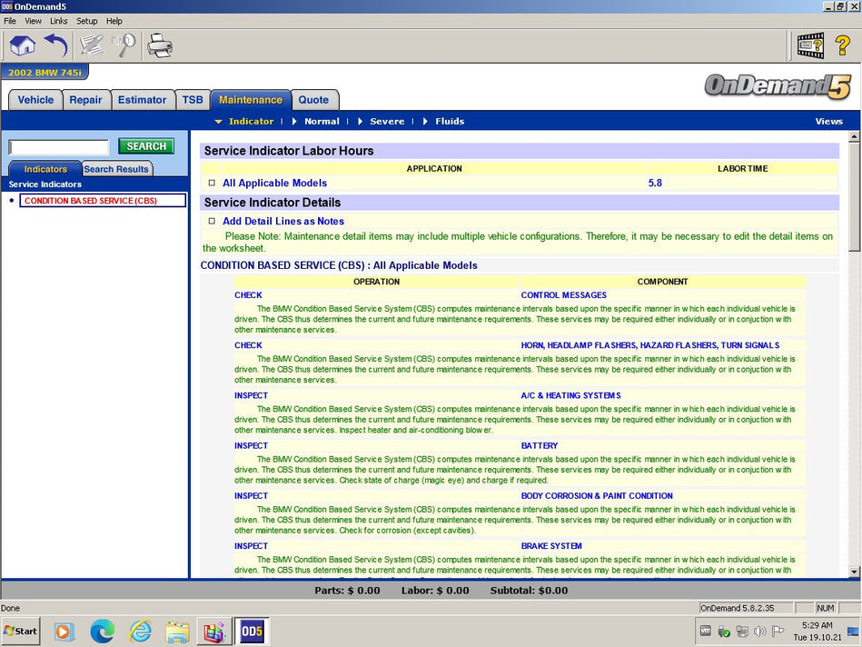
Task: Tick the Add Detail Lines as Notes checkbox
Action: click(x=212, y=221)
